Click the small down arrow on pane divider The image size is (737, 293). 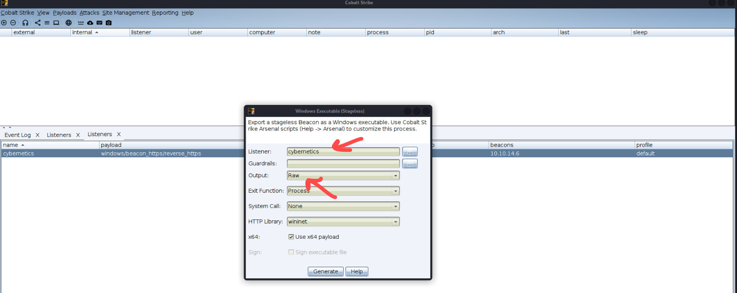pos(10,127)
